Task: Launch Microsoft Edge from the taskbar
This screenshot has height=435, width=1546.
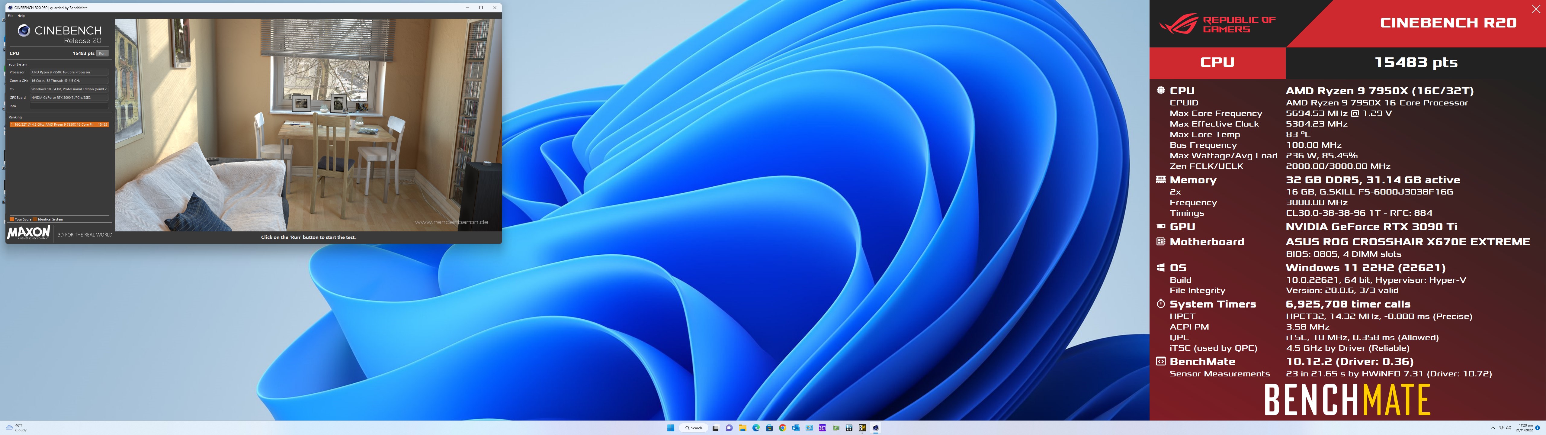Action: (756, 428)
